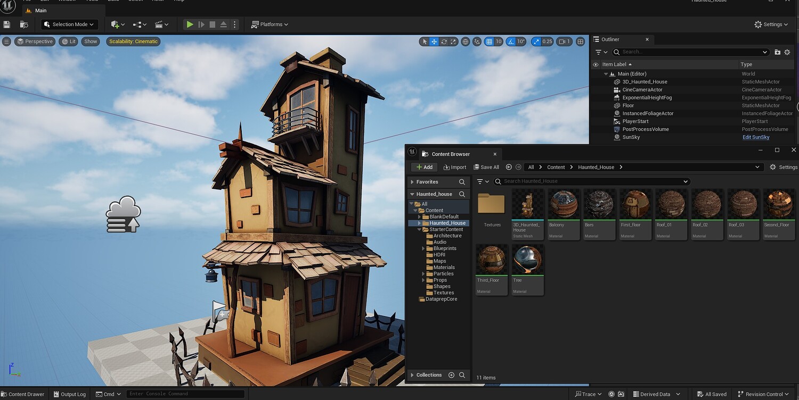Viewport: 799px width, 400px height.
Task: Open the viewport options hamburger menu
Action: (x=7, y=41)
